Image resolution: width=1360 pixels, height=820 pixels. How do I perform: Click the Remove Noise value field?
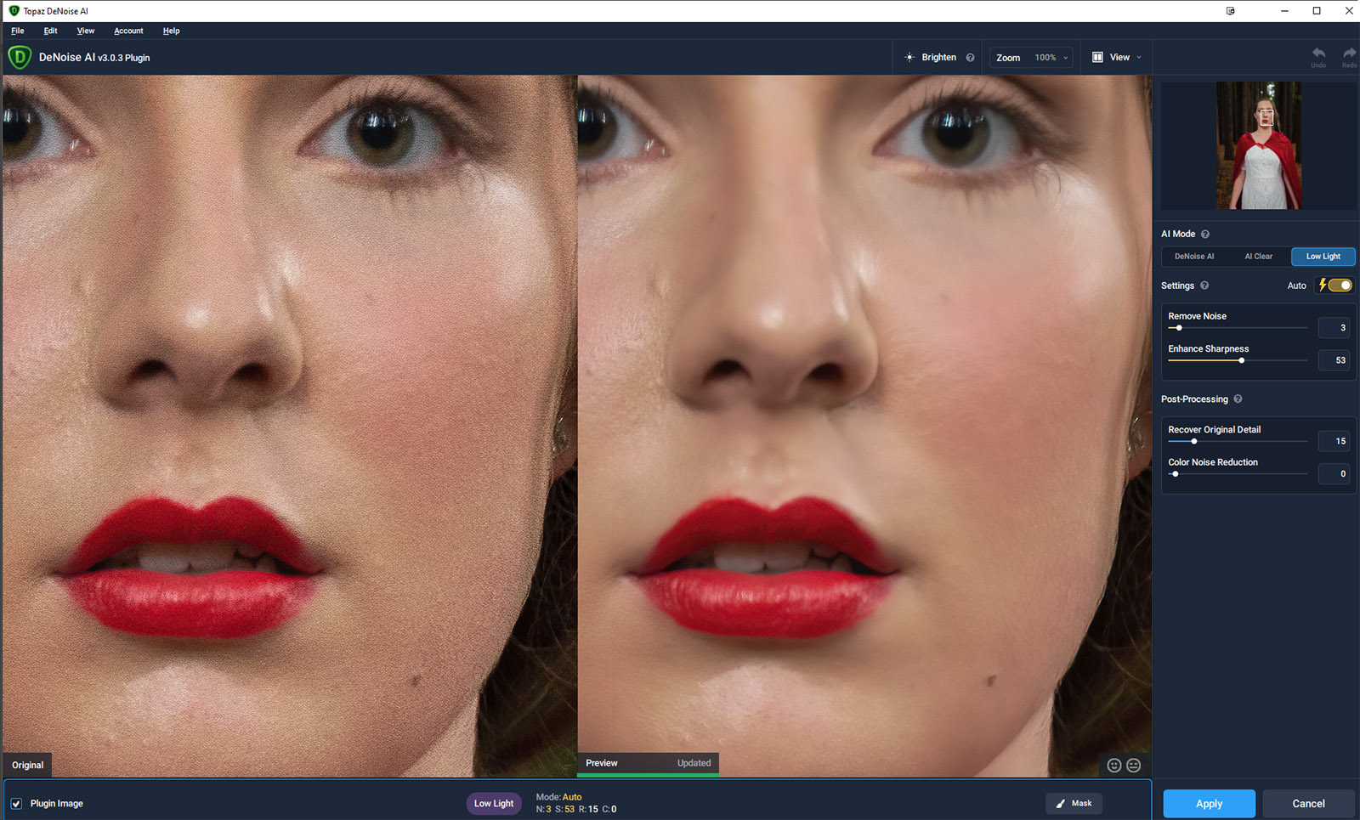click(1334, 328)
